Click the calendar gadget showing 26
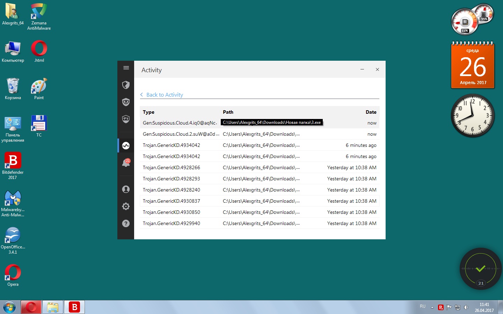 coord(473,65)
